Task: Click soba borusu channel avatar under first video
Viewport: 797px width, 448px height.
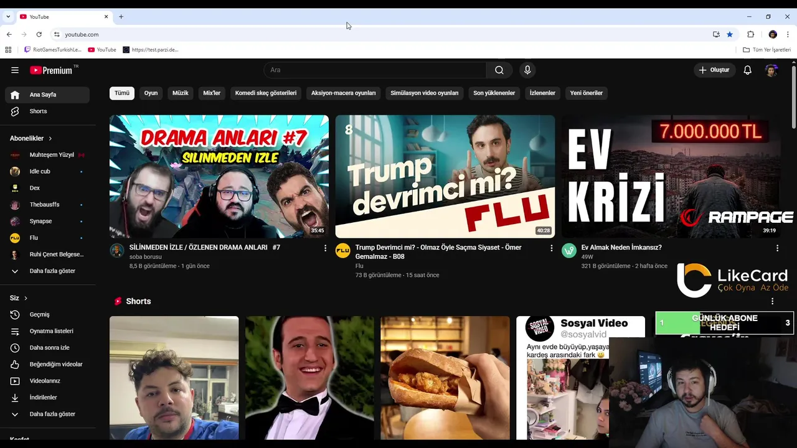Action: click(x=117, y=251)
